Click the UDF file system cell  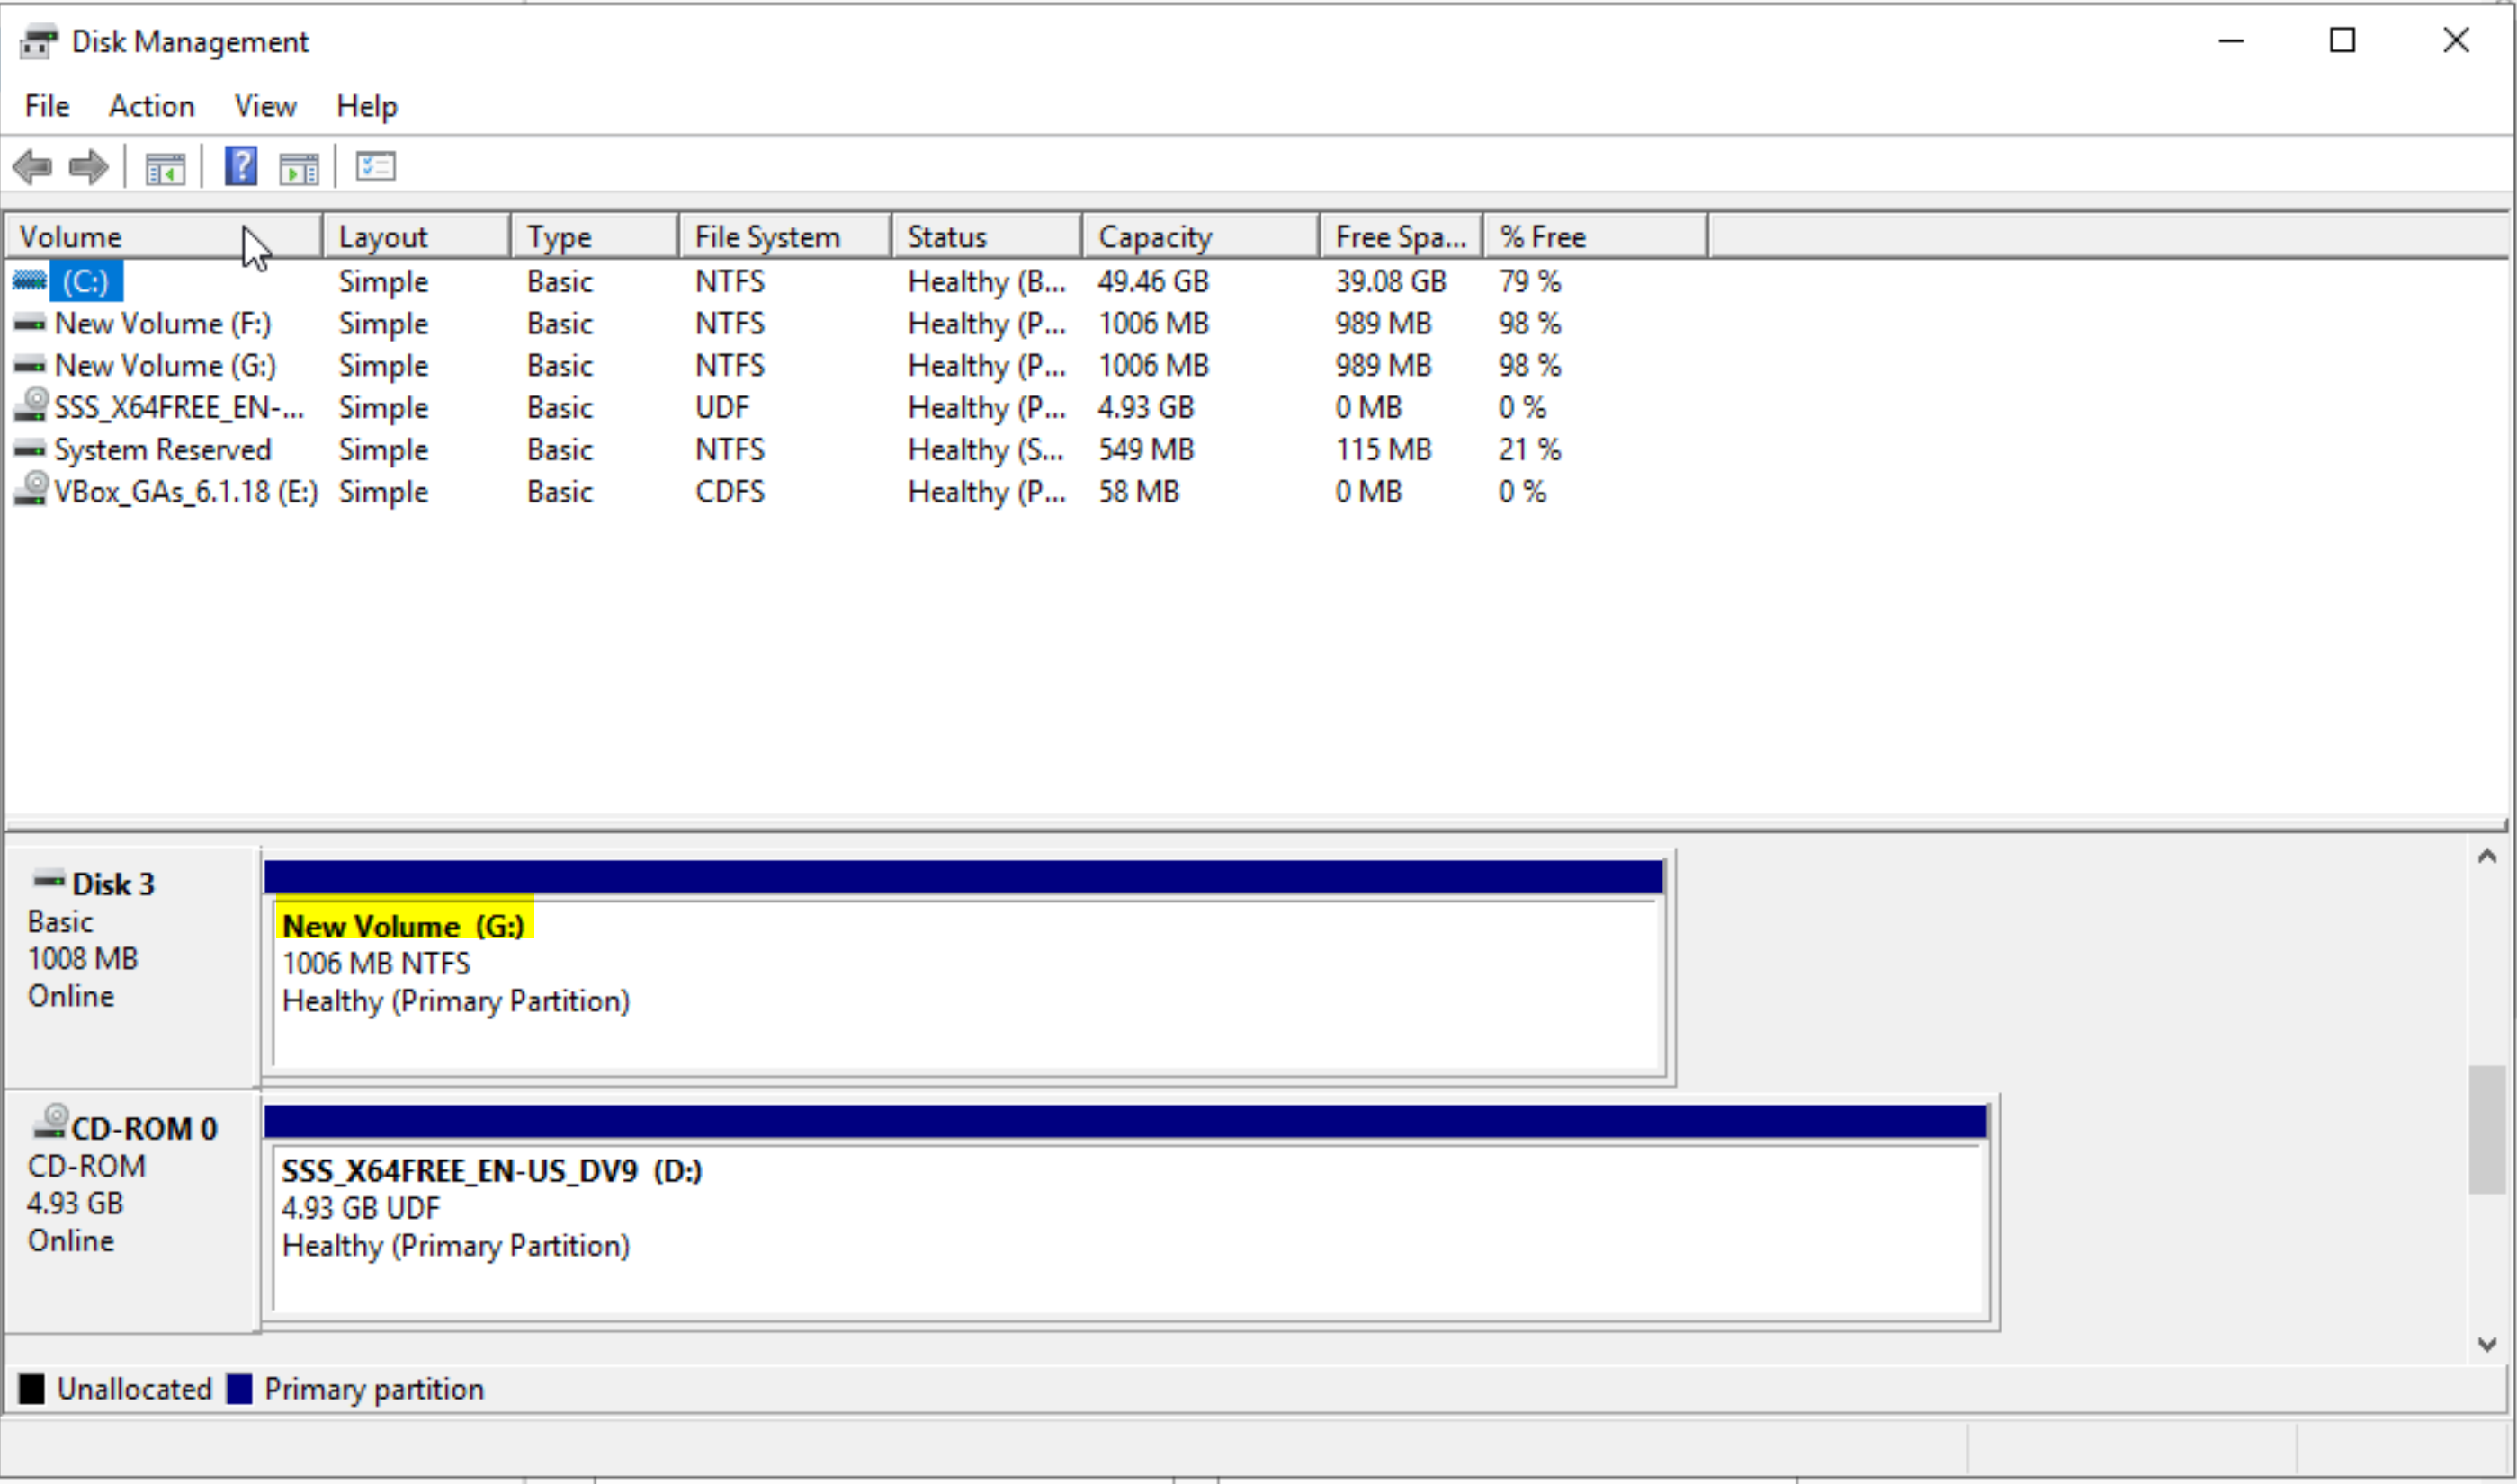(x=721, y=407)
